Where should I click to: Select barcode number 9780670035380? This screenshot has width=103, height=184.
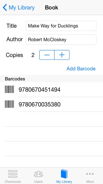pos(39,104)
